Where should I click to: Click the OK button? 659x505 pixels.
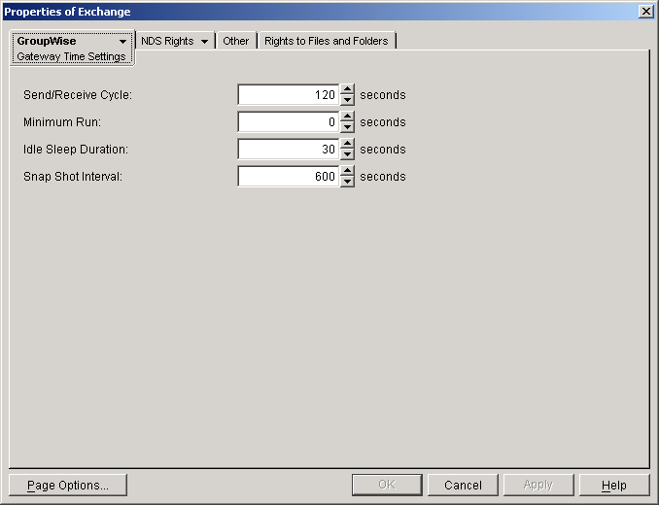pos(387,486)
